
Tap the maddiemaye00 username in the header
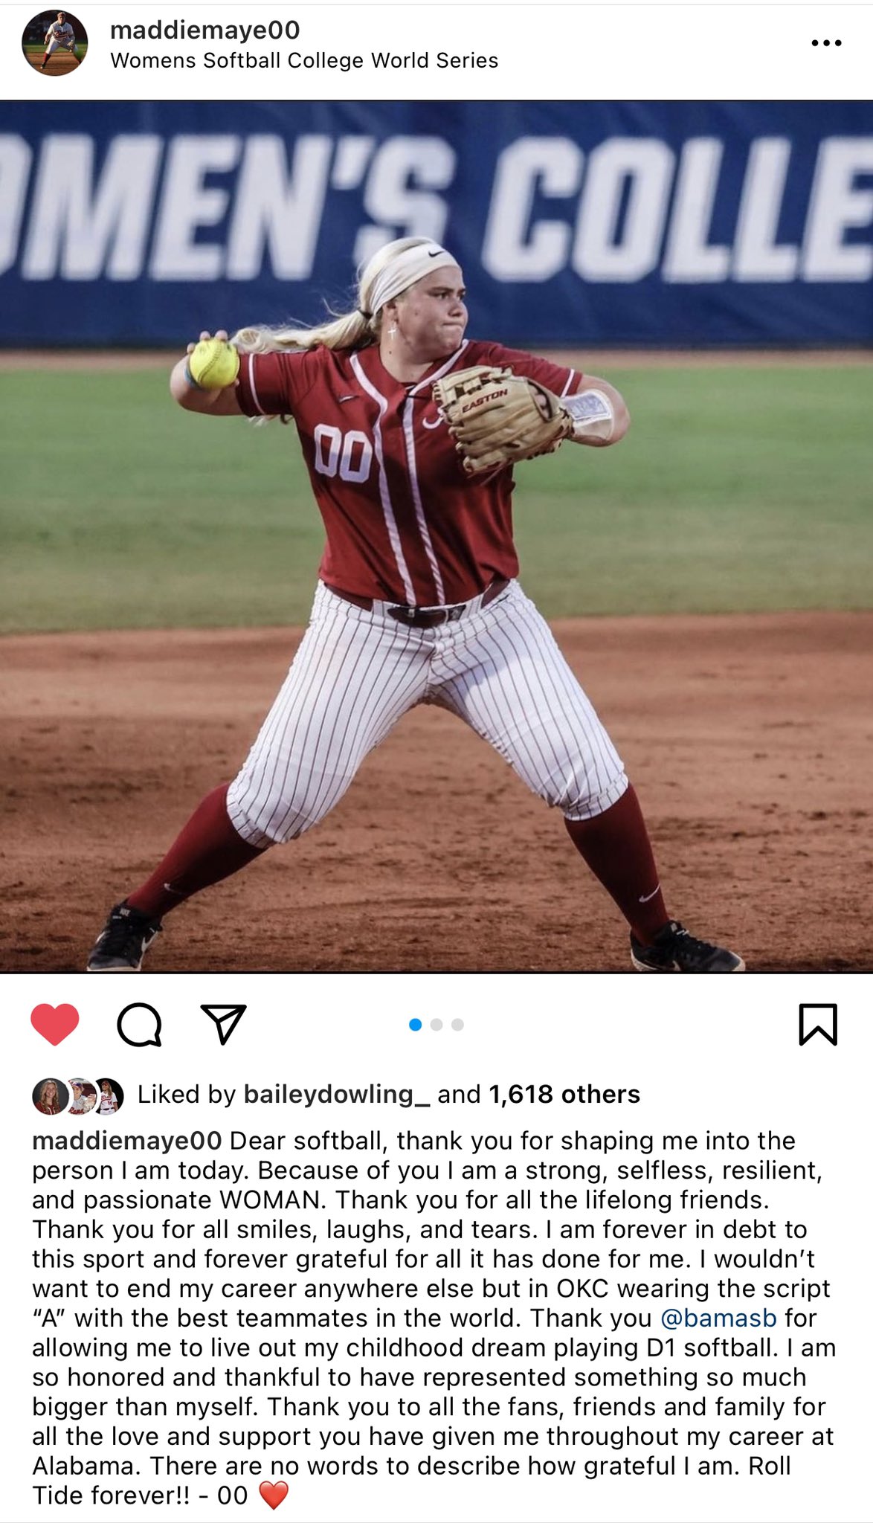[205, 30]
